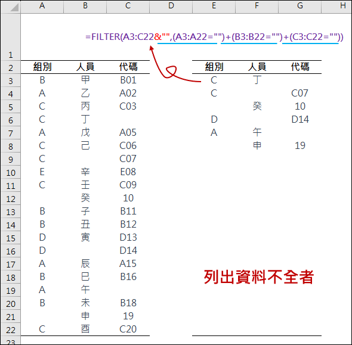Viewport: 352px width, 345px height.
Task: Select cell containing 丙
Action: coord(85,106)
